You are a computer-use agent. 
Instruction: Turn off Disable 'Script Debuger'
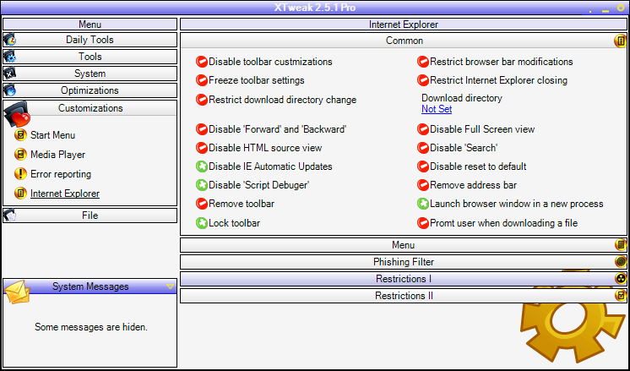202,185
